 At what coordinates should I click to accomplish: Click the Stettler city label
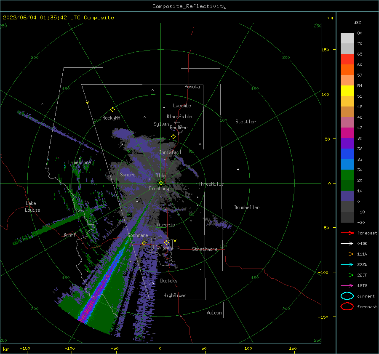pos(246,122)
